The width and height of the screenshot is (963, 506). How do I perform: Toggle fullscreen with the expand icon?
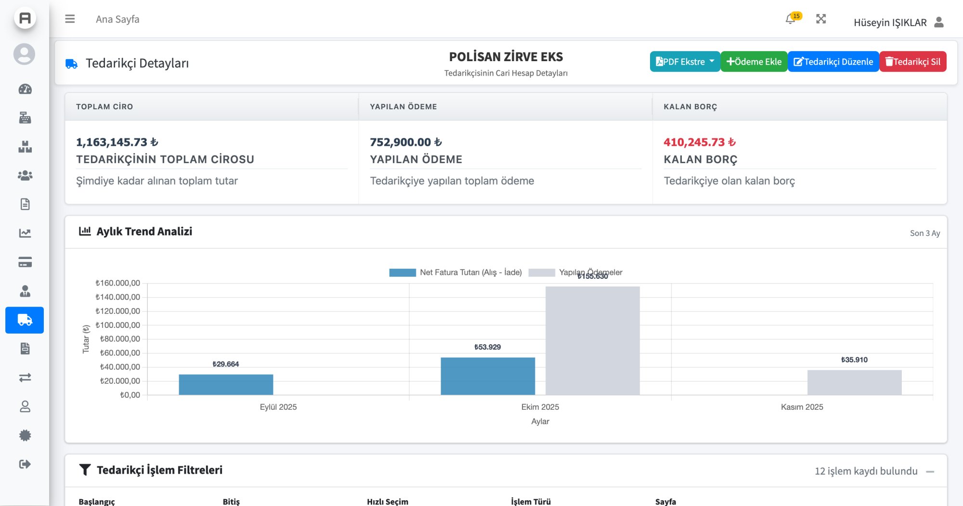(x=821, y=19)
